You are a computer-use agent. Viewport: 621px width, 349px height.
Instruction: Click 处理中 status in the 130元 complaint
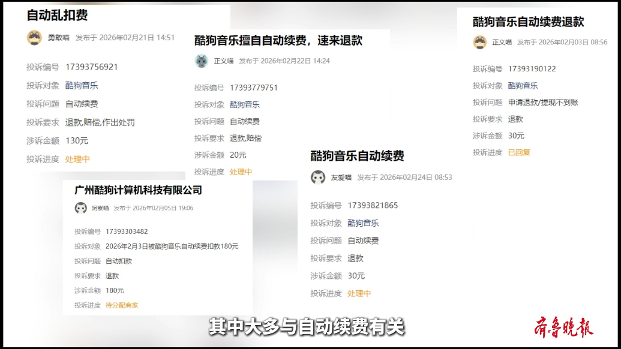(77, 160)
